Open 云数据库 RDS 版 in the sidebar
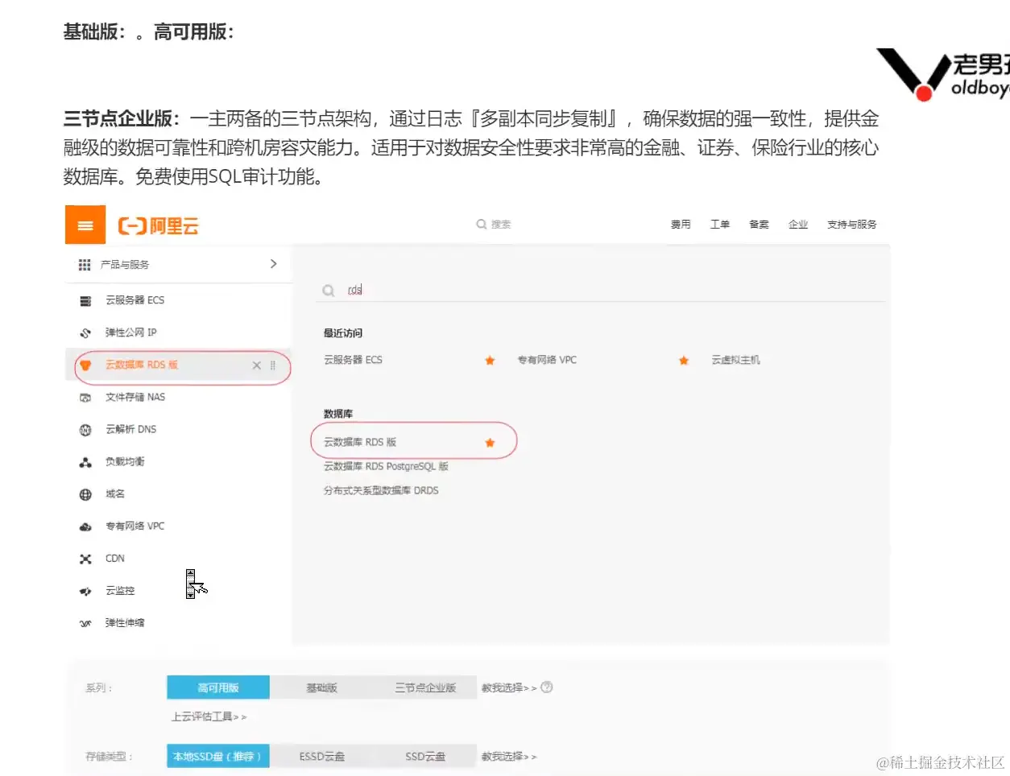This screenshot has width=1010, height=776. coord(142,365)
